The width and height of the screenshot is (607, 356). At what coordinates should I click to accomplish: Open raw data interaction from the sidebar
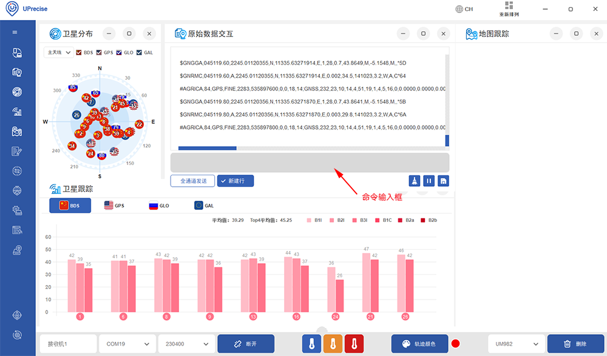[16, 72]
